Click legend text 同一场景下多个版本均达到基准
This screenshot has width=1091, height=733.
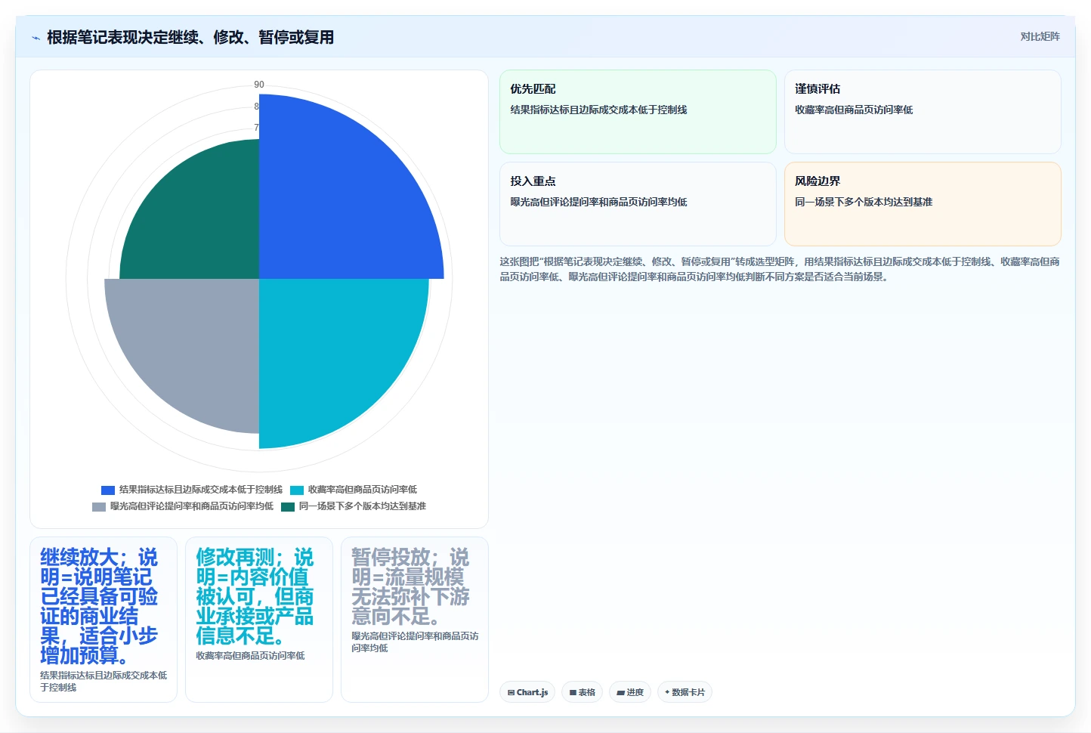(x=363, y=506)
